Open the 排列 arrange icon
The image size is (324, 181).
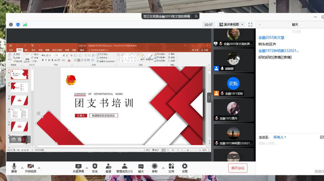(143, 57)
